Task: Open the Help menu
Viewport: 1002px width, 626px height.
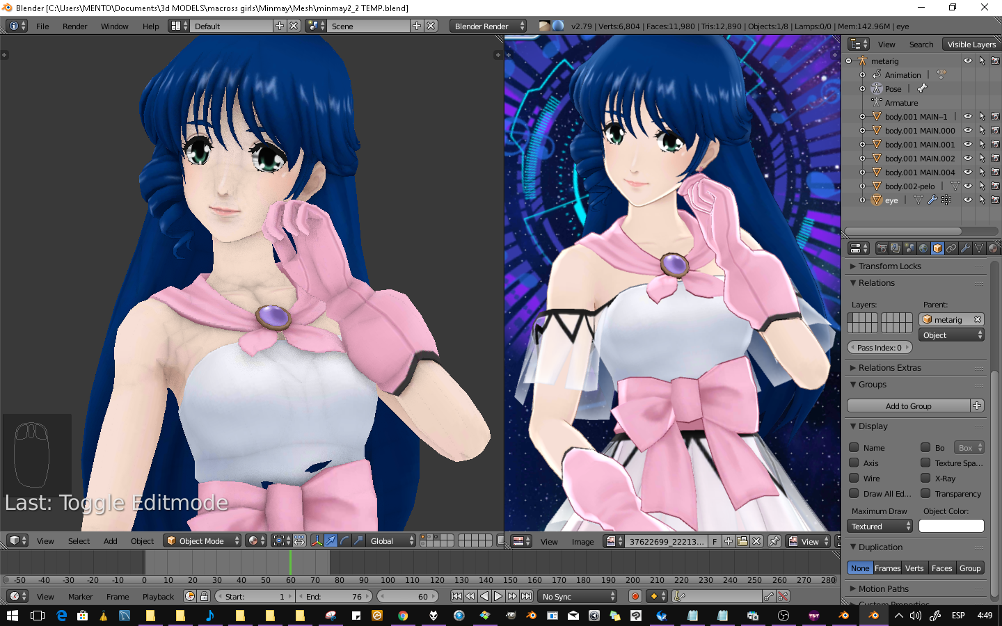Action: pyautogui.click(x=151, y=26)
